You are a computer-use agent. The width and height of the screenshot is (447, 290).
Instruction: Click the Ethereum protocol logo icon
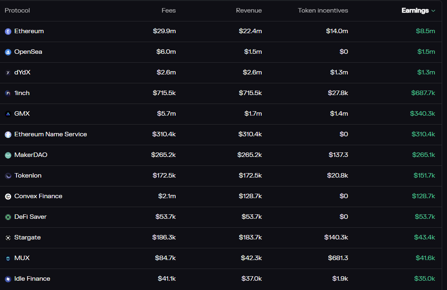(8, 32)
